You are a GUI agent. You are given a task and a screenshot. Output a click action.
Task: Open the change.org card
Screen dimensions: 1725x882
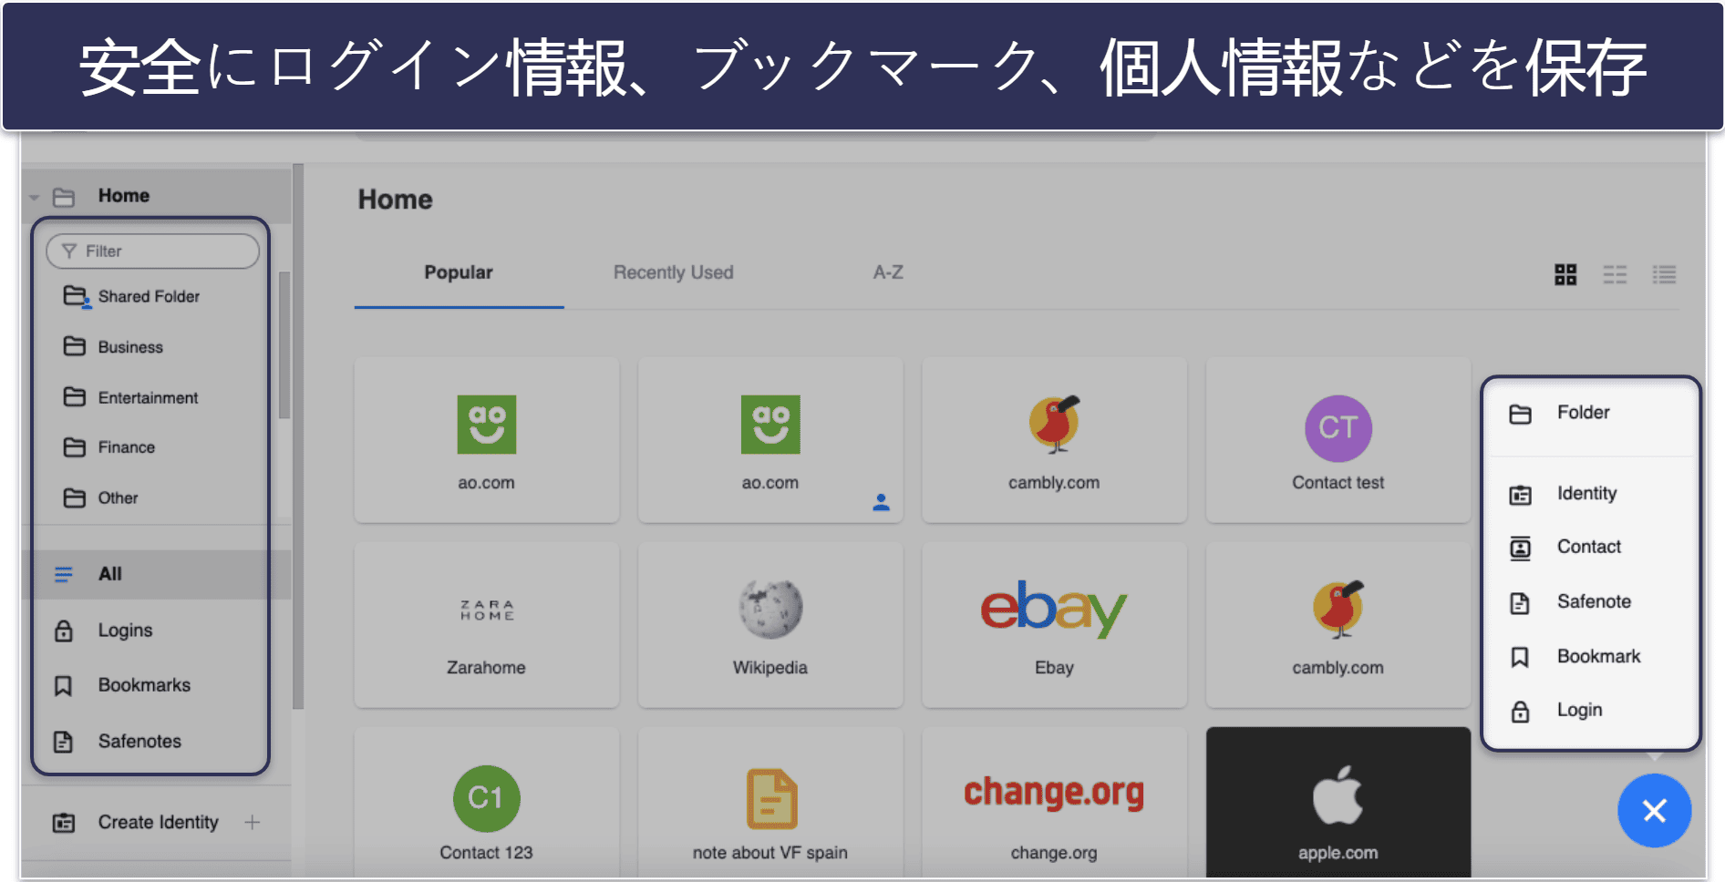pyautogui.click(x=1054, y=803)
